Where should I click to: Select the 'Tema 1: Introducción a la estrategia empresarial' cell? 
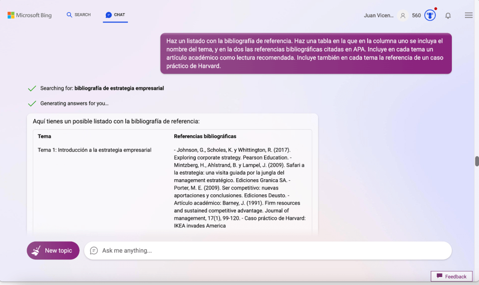click(x=94, y=150)
